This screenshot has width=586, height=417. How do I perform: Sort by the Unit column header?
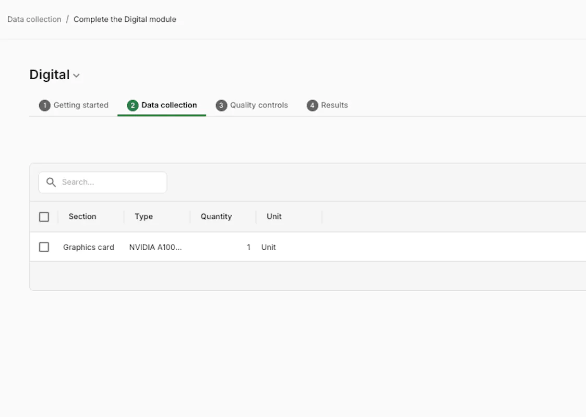[x=274, y=216]
